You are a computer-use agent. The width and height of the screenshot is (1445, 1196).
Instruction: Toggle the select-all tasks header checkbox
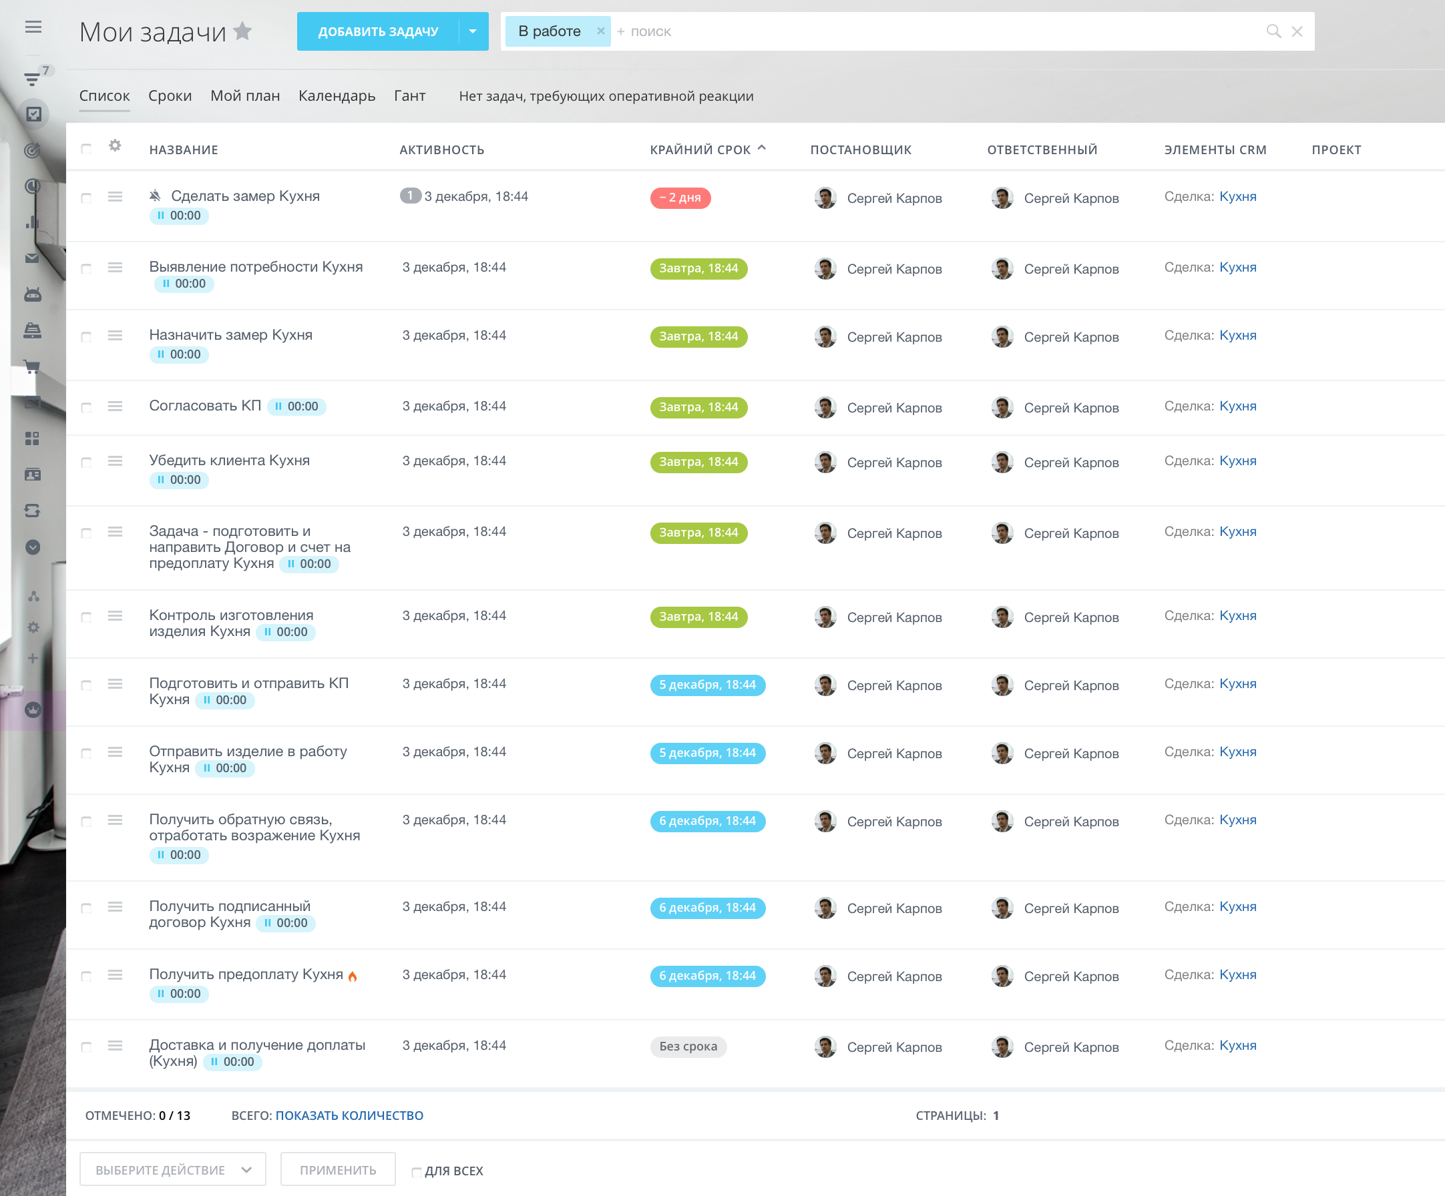point(86,149)
